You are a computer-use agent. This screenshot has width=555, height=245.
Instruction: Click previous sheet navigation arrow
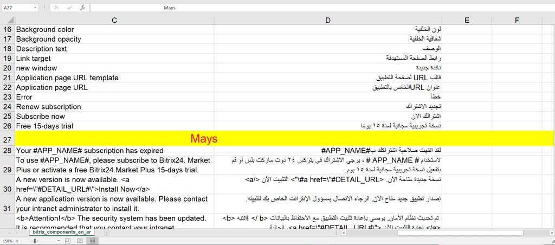[x=9, y=233]
